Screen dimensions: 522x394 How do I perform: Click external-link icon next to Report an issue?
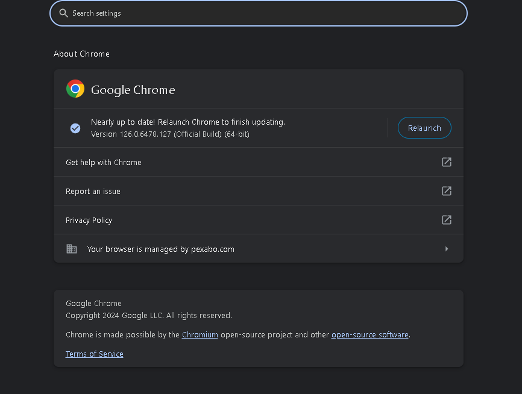[447, 191]
